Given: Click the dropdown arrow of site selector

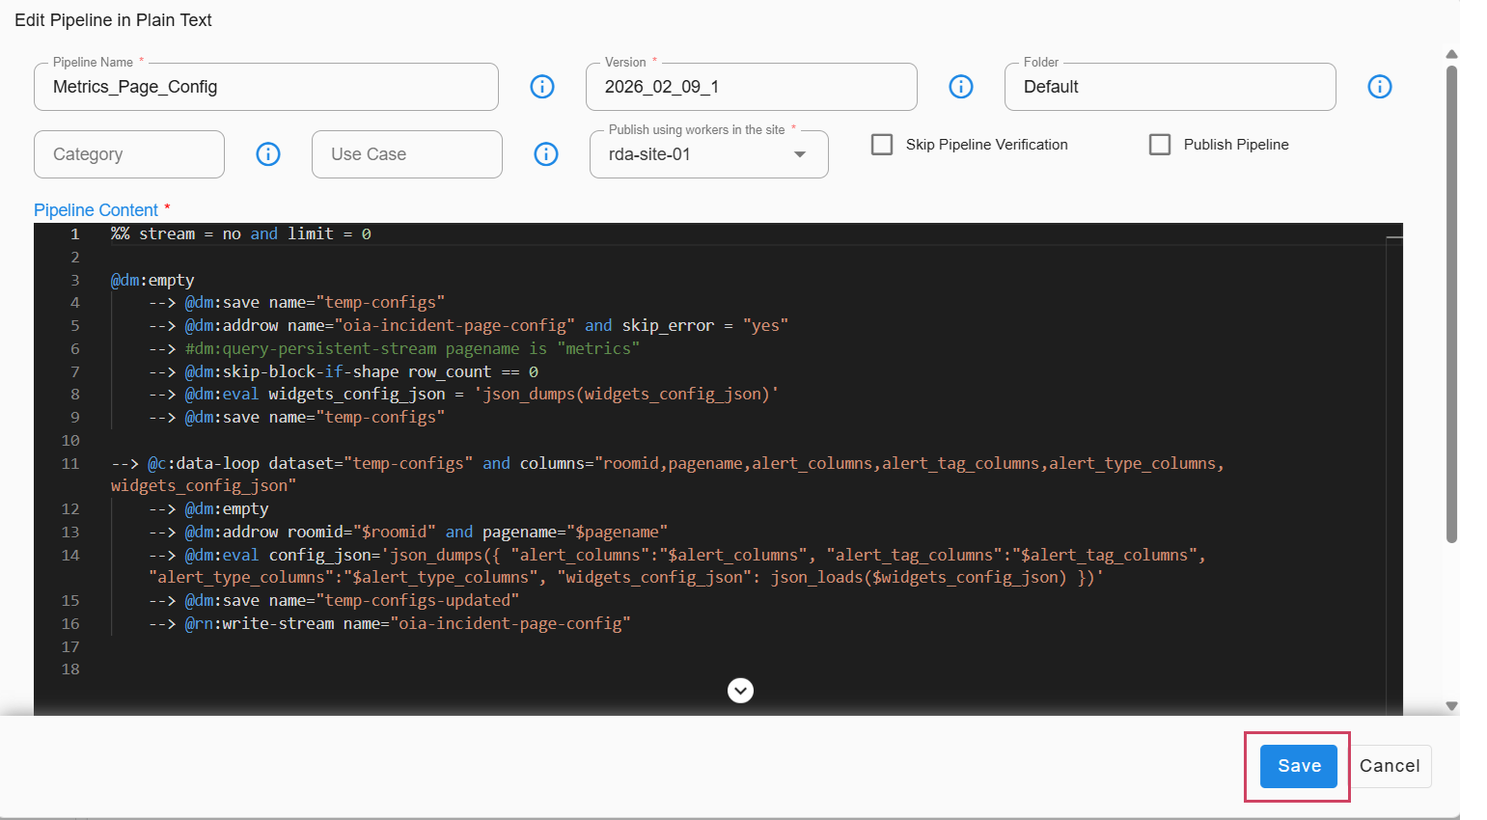Looking at the screenshot, I should [800, 154].
